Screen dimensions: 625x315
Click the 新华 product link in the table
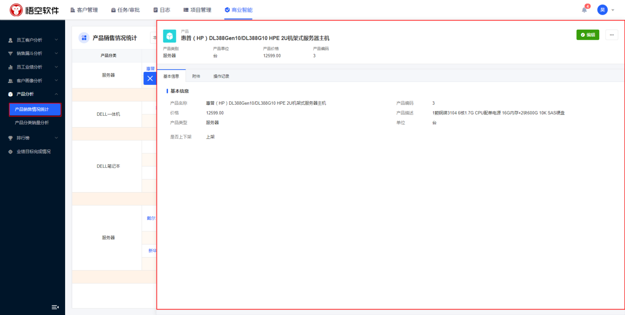[152, 251]
